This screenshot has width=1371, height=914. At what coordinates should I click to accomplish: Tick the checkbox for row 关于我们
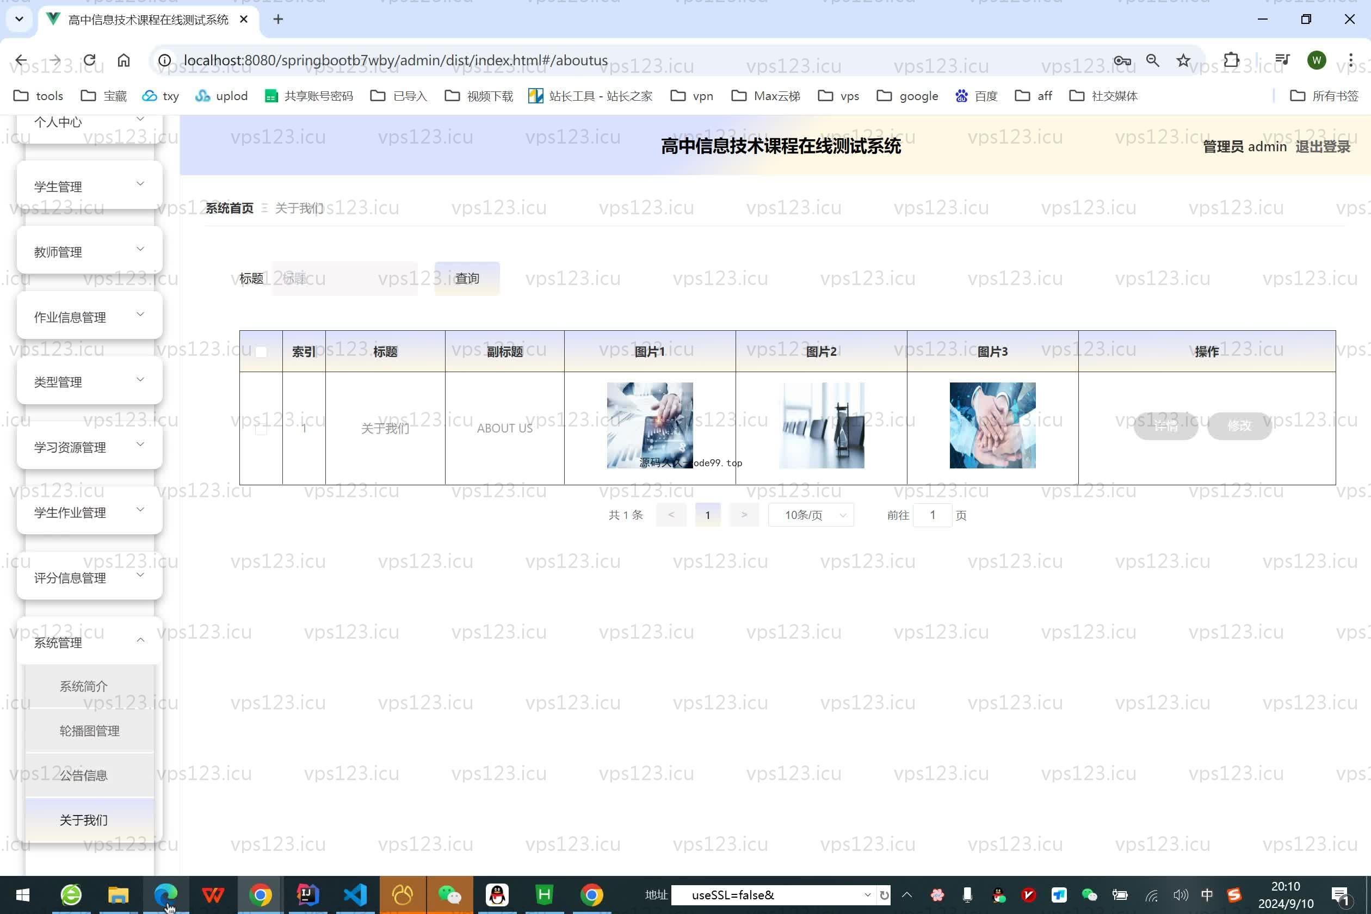coord(261,429)
